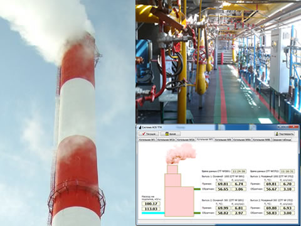Click the yellow archive icon button

(x=167, y=134)
